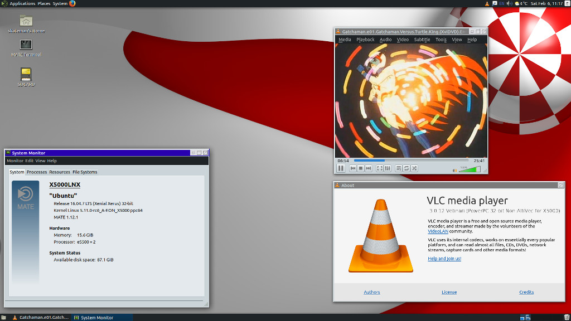Open the calendar from the panel clock

pyautogui.click(x=546, y=3)
